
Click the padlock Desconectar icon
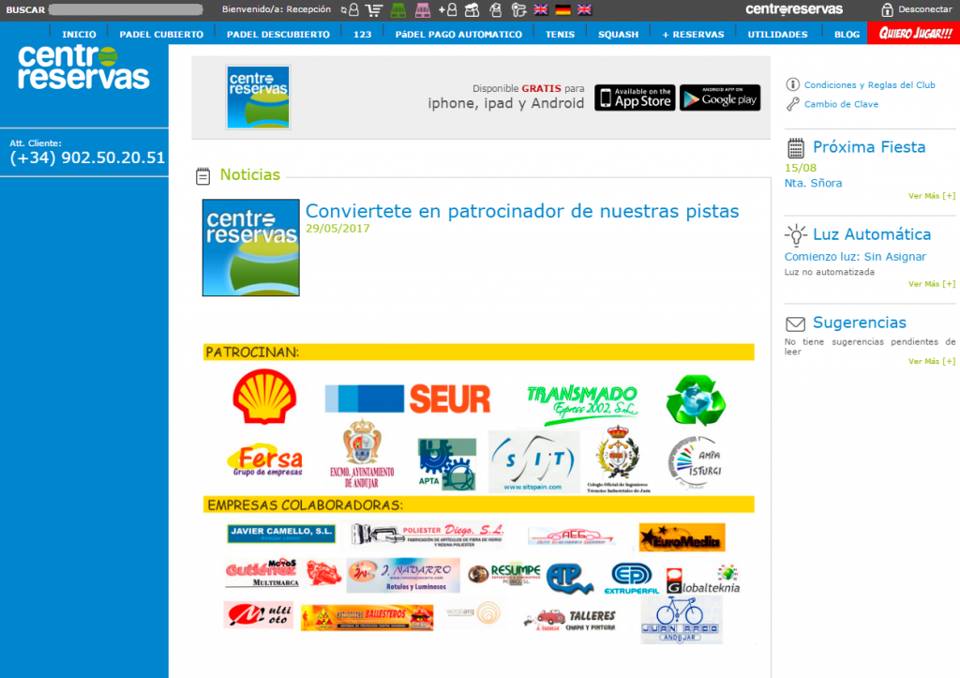pyautogui.click(x=887, y=9)
